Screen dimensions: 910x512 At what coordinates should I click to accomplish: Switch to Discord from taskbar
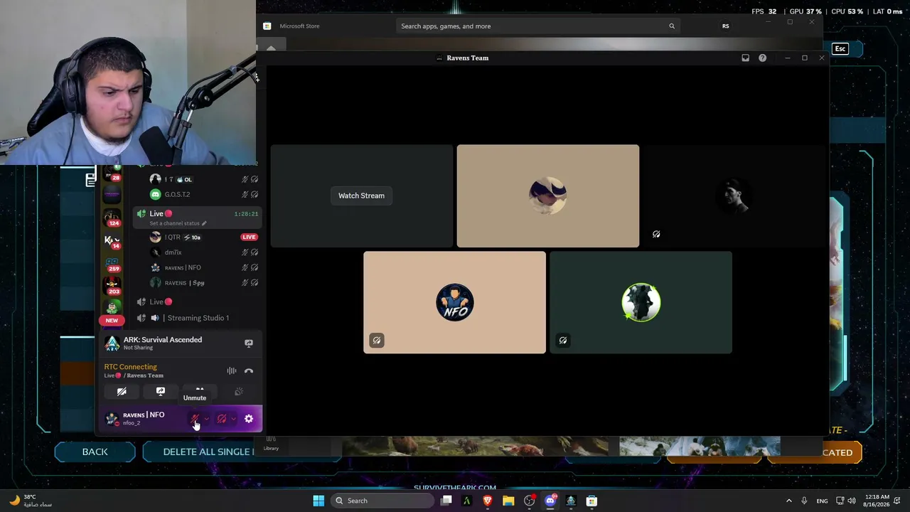[550, 501]
